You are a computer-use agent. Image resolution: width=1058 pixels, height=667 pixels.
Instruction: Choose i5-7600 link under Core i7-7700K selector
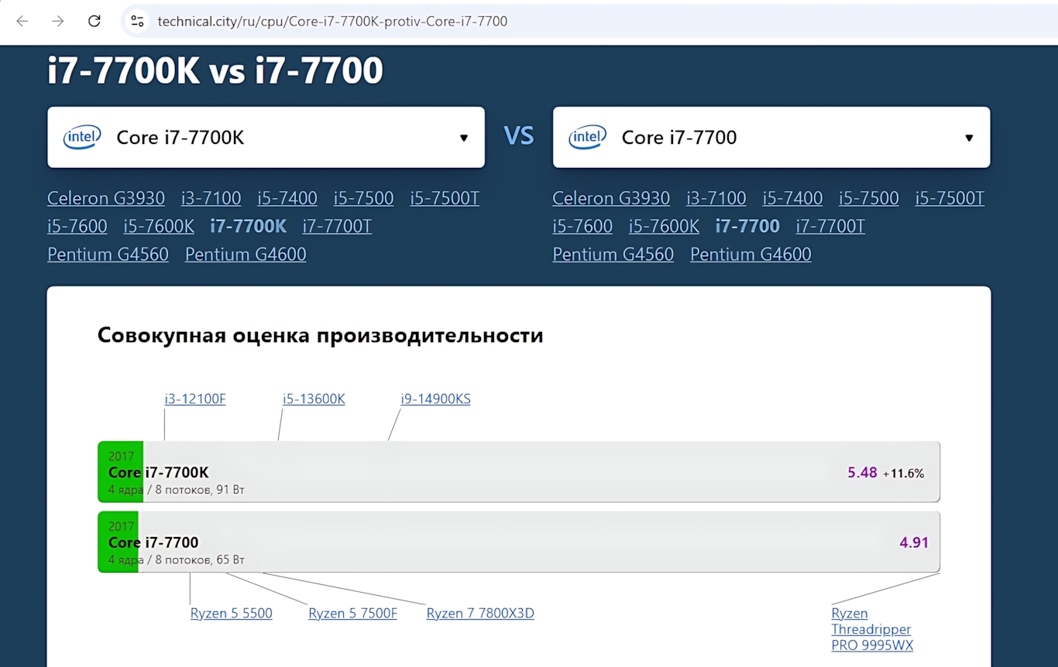click(77, 226)
